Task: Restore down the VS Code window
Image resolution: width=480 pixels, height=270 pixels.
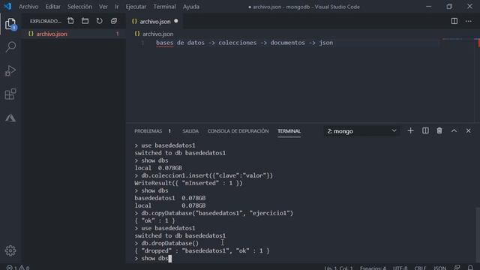Action: [x=449, y=7]
